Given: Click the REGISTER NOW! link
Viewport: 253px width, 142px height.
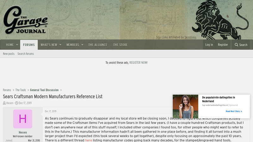Looking at the screenshot, I should [139, 62].
